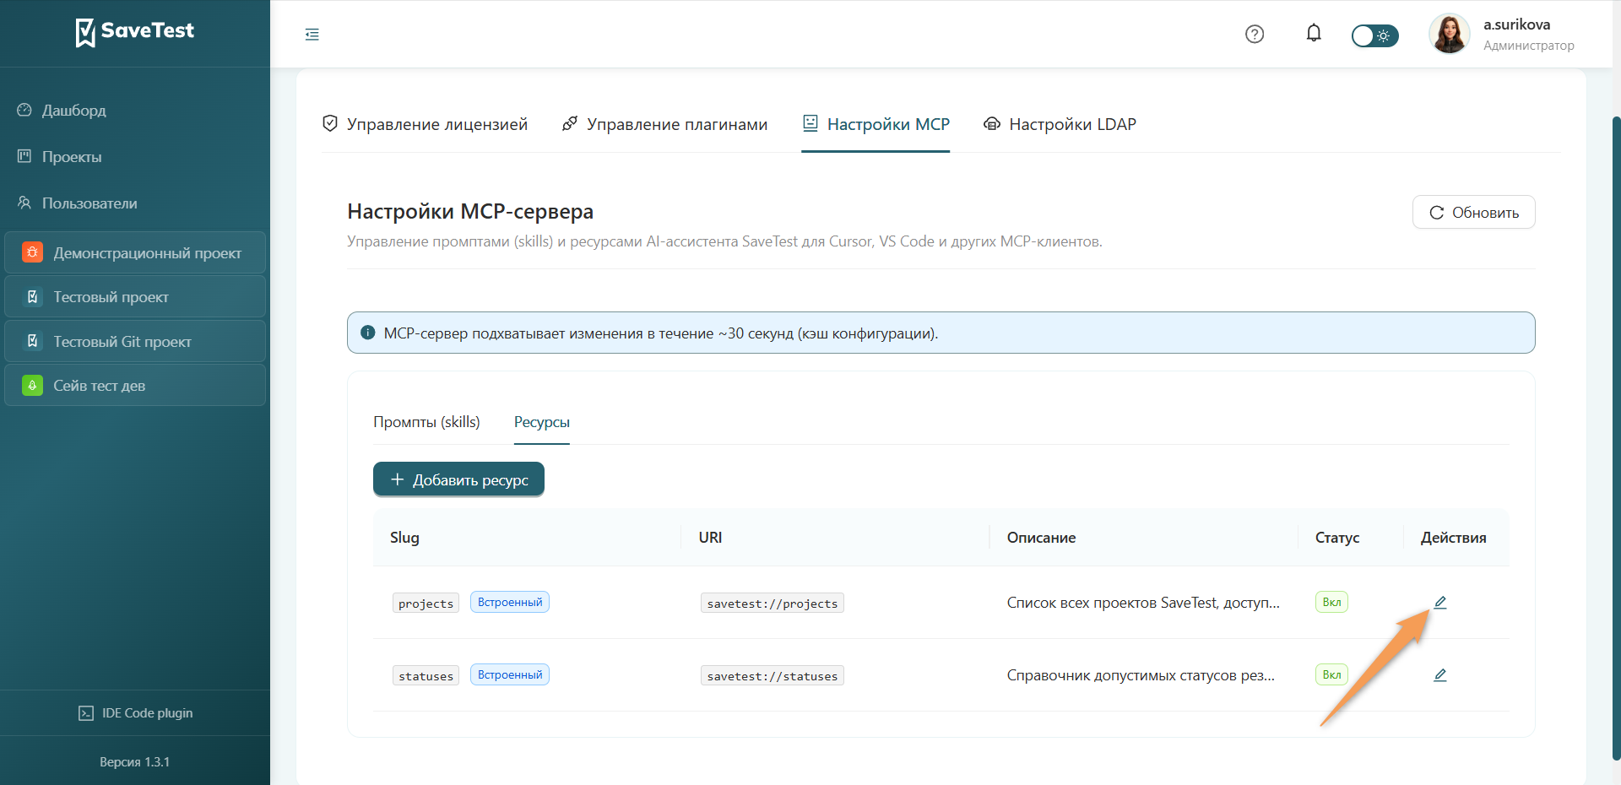Click the Проекты board icon
Viewport: 1621px width, 785px height.
(x=24, y=156)
